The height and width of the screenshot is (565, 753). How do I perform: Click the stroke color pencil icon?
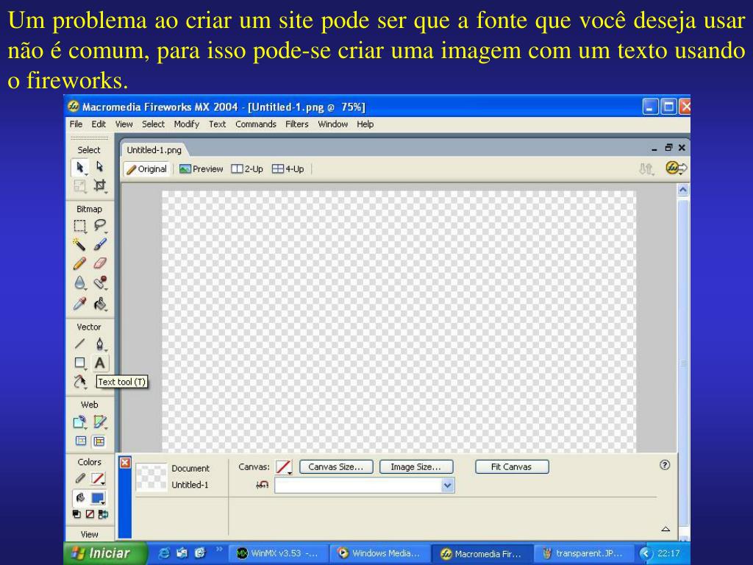[80, 478]
